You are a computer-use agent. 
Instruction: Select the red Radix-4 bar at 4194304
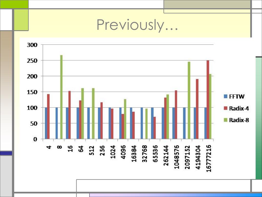tap(197, 109)
